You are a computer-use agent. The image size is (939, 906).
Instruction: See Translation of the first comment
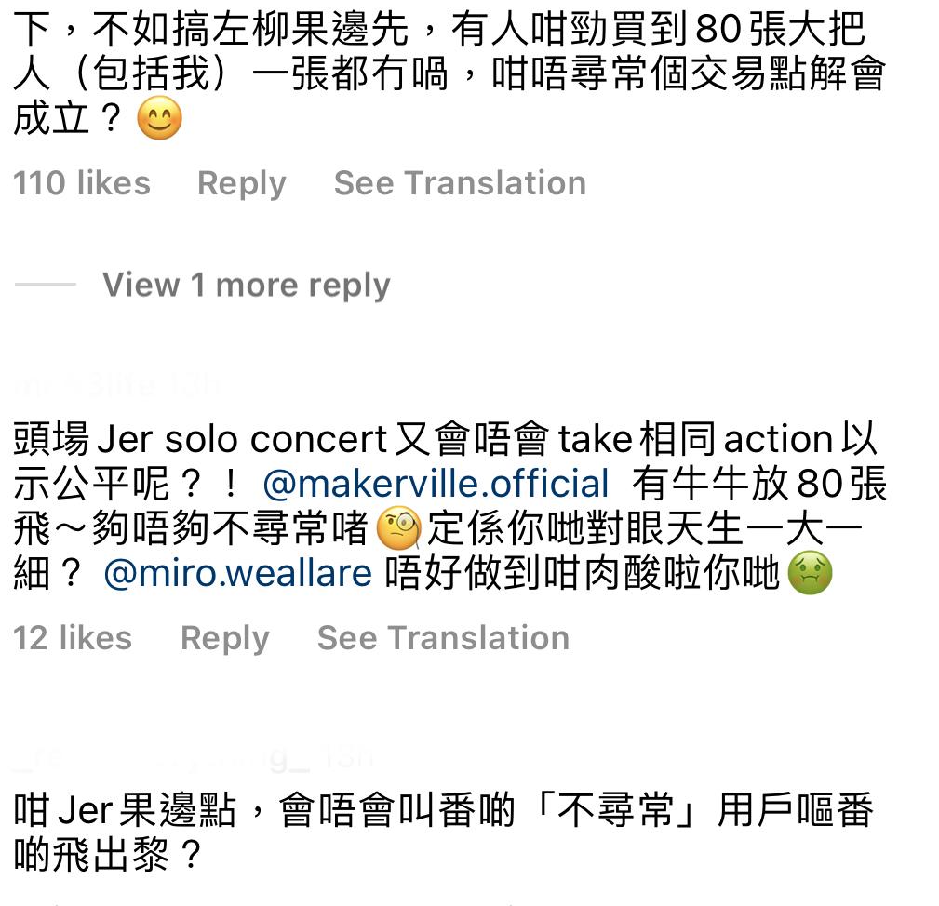click(x=460, y=183)
